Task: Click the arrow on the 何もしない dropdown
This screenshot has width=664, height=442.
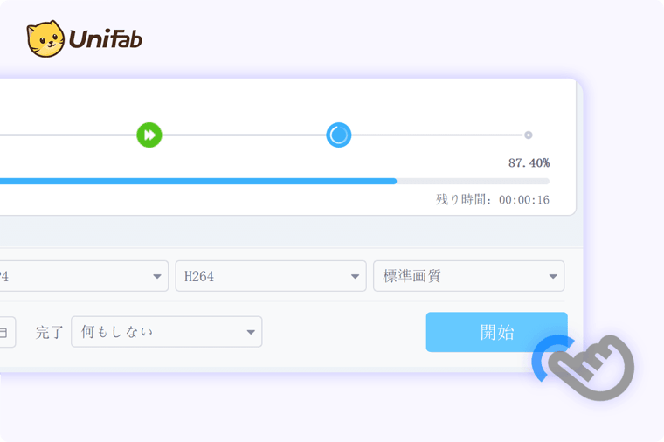Action: point(251,332)
